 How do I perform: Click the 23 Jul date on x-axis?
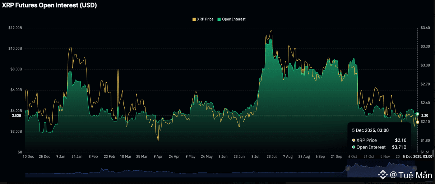point(272,157)
